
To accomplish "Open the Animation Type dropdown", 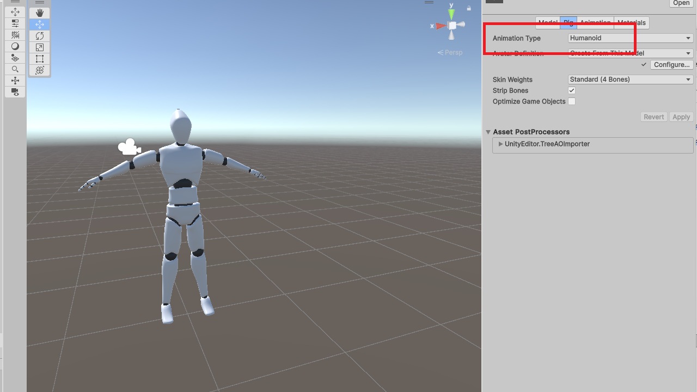I will click(630, 38).
